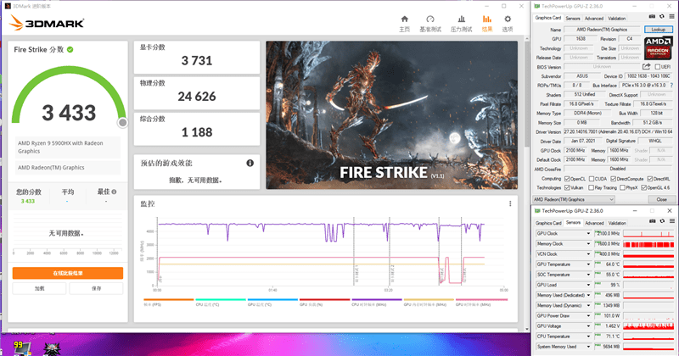Click the Close button in upper GPU-Z window

coord(661,199)
